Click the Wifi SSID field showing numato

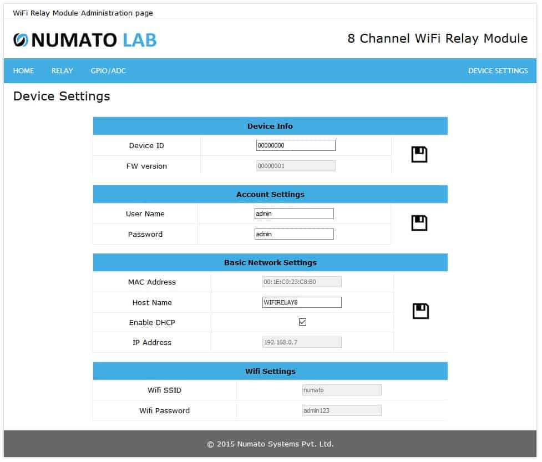[x=341, y=390]
